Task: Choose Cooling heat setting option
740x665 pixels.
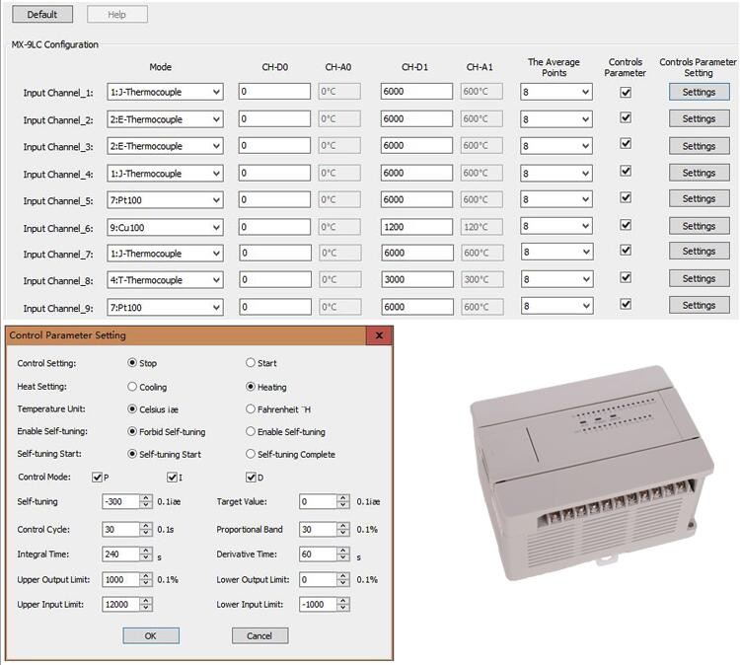Action: (x=133, y=387)
